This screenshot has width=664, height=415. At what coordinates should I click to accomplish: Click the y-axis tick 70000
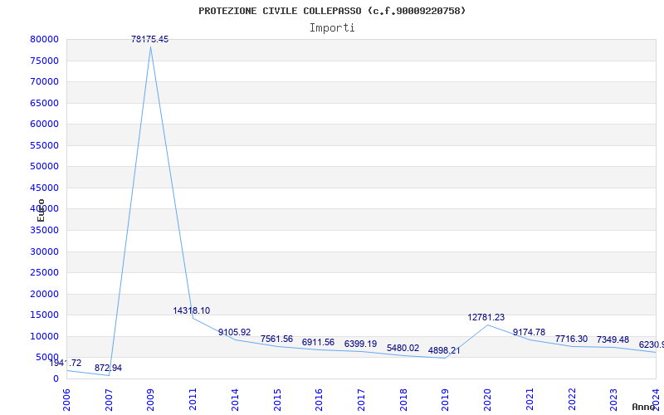(x=44, y=81)
